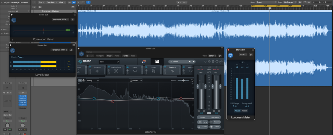Click link icon in Level Meter window
The width and height of the screenshot is (333, 135).
(71, 50)
